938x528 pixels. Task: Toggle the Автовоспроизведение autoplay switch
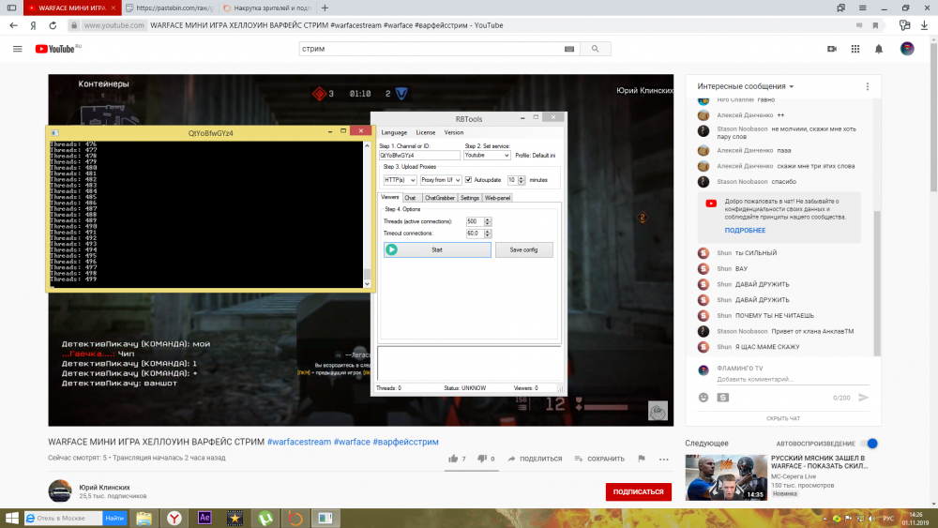[870, 443]
